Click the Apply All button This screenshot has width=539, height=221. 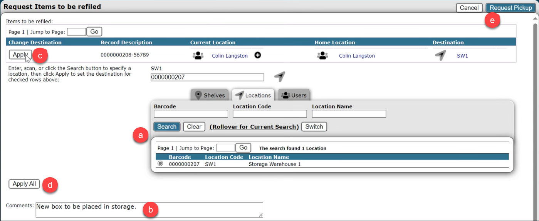24,184
